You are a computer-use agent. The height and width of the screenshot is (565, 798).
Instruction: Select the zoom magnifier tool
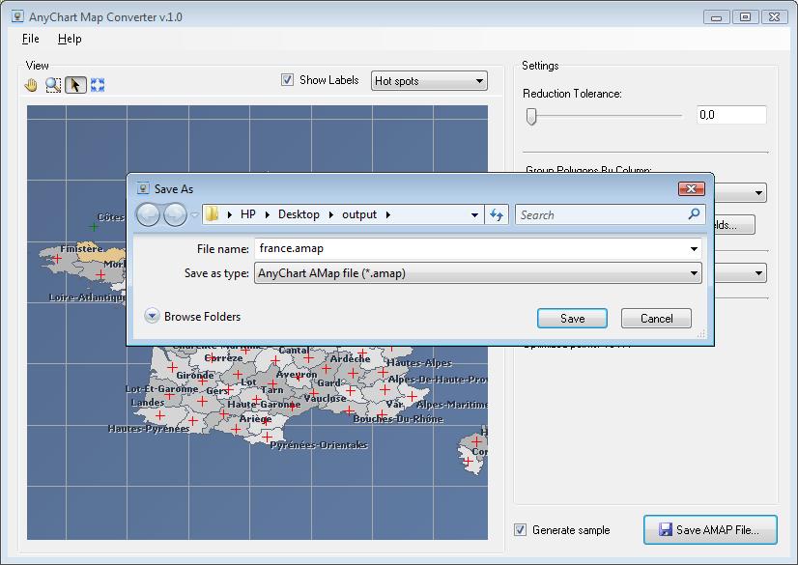click(x=53, y=85)
